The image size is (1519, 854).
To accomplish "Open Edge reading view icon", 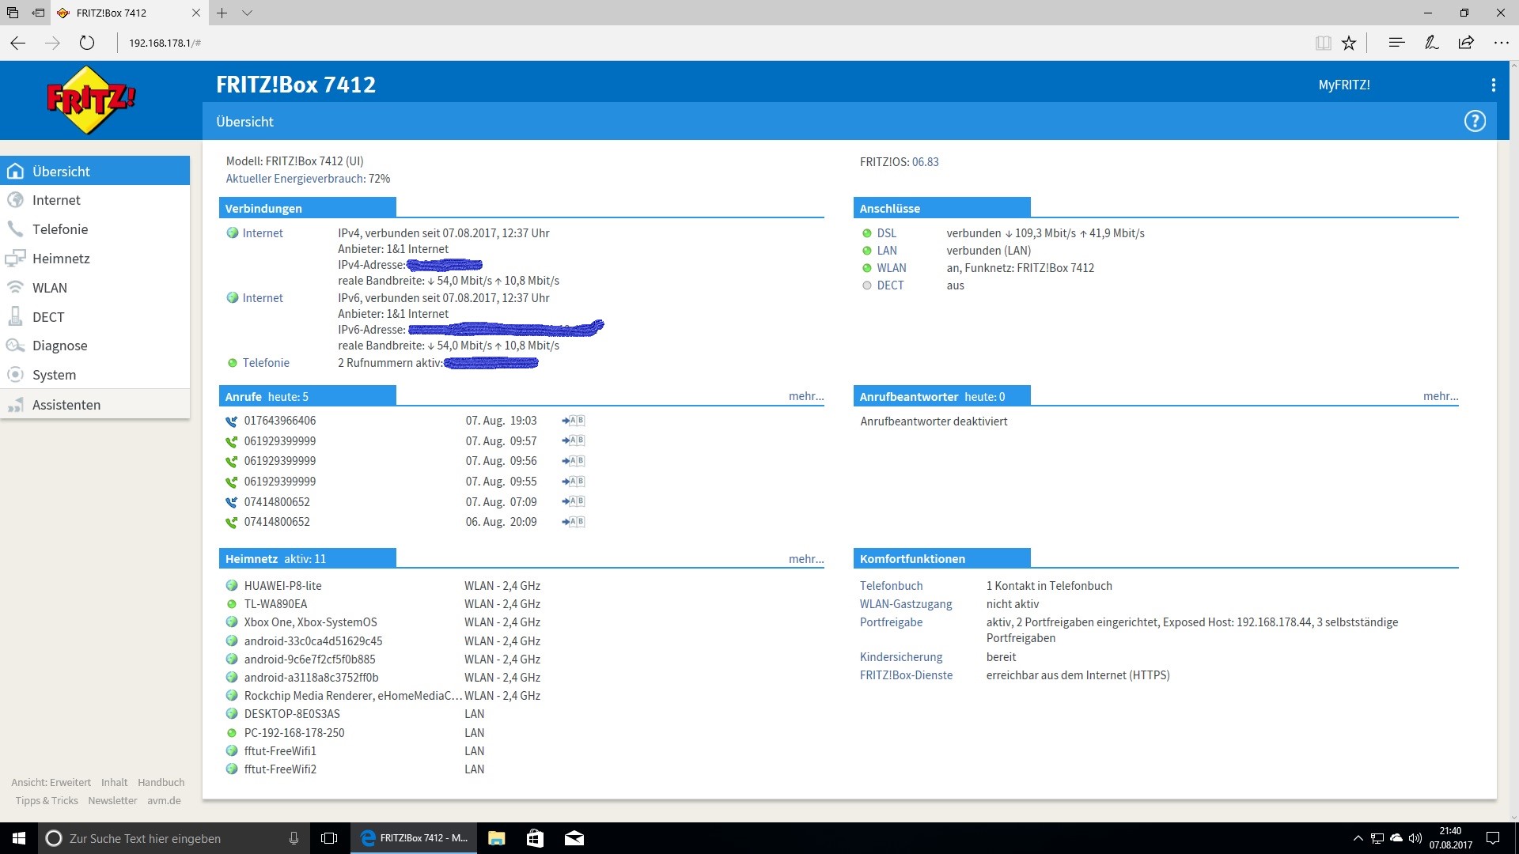I will tap(1323, 43).
